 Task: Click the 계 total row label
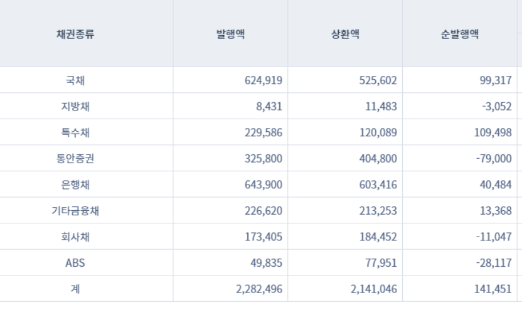pyautogui.click(x=75, y=289)
